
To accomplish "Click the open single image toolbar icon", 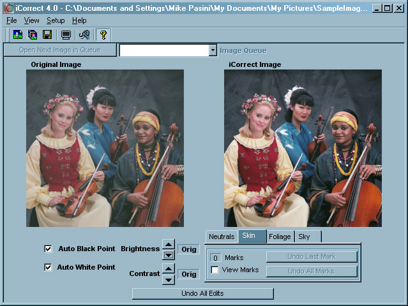I will [17, 34].
